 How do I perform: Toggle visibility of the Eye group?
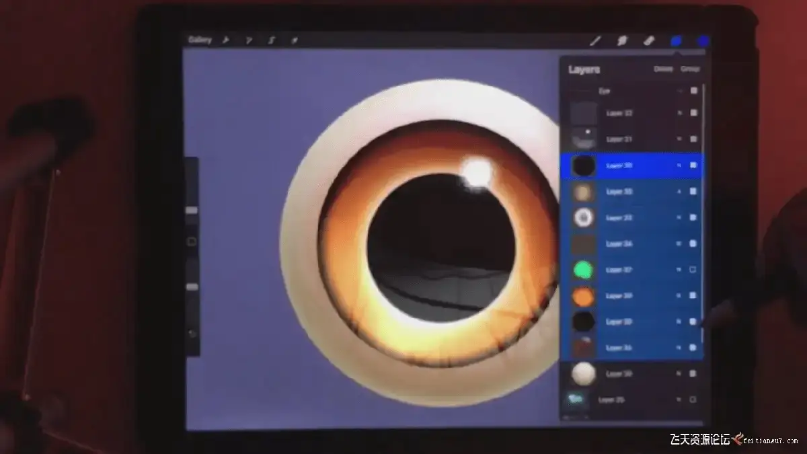tap(693, 91)
